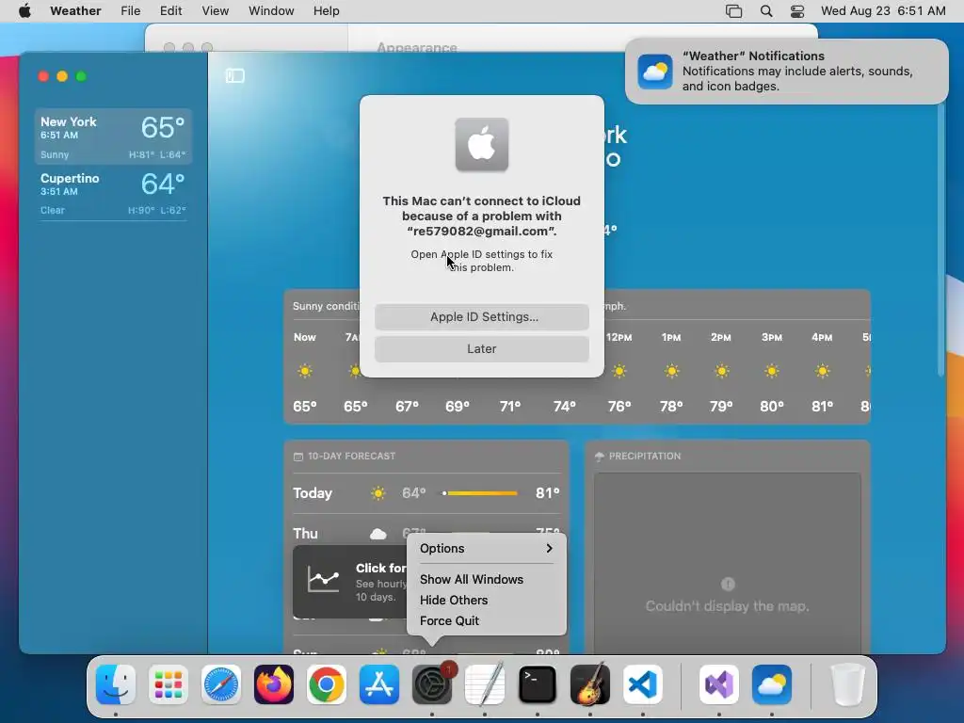Click the Apple ID Settings button

[x=482, y=317]
